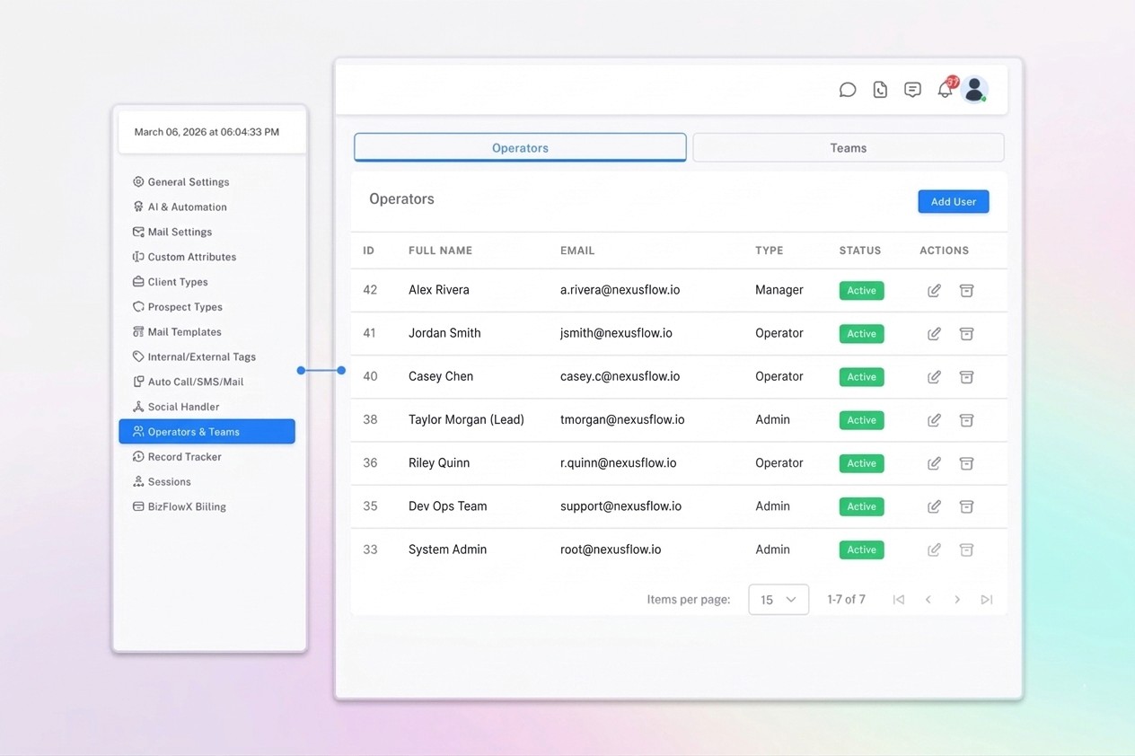1135x756 pixels.
Task: Click email support@nexusflow.io
Action: [x=620, y=505]
